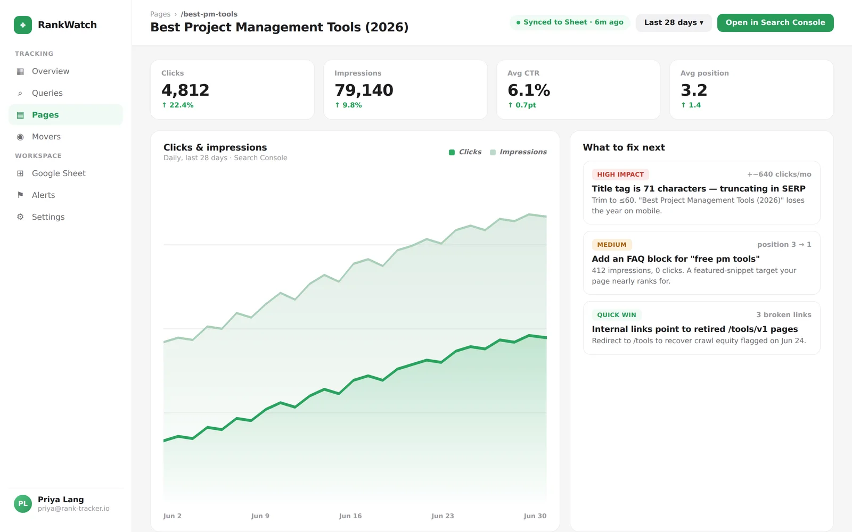Image resolution: width=852 pixels, height=532 pixels.
Task: Click the Jun 16 axis label
Action: (x=350, y=516)
